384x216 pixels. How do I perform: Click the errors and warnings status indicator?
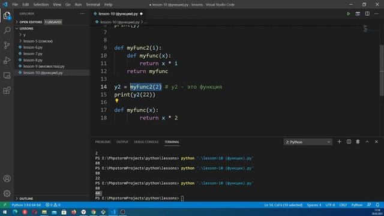click(53, 205)
